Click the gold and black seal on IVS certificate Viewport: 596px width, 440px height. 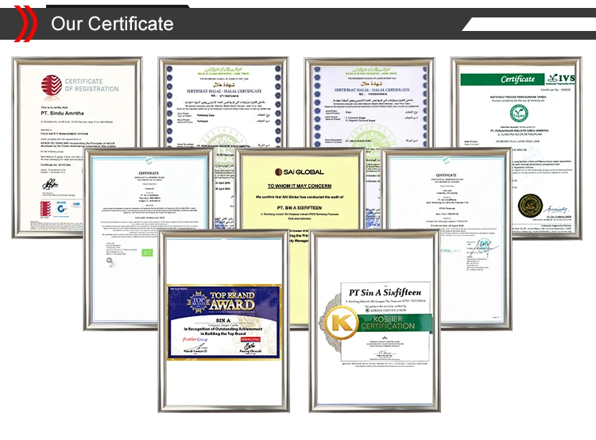click(x=530, y=206)
